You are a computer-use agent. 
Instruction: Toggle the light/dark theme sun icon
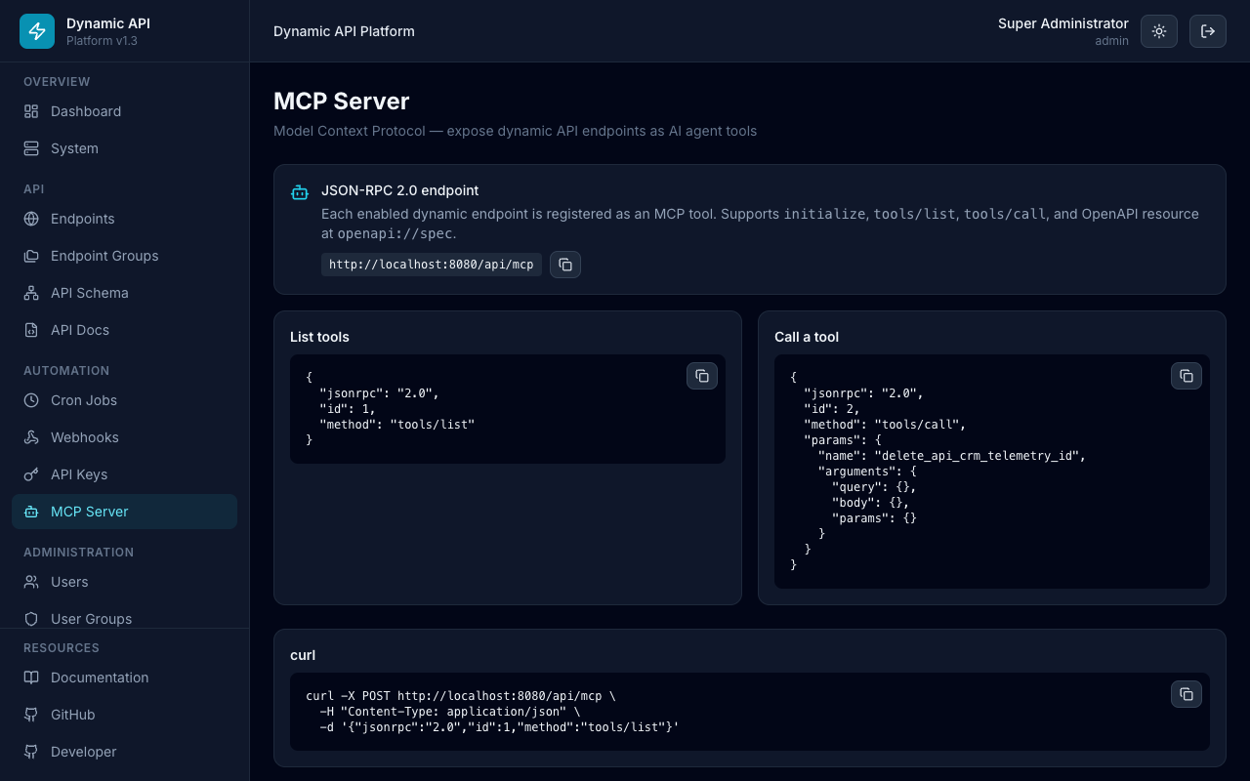click(1159, 31)
